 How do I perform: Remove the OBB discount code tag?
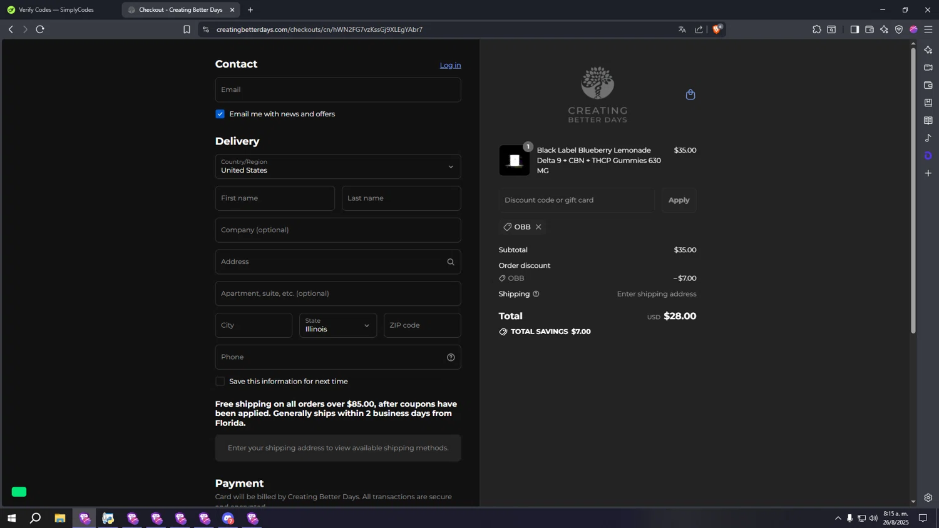(538, 227)
